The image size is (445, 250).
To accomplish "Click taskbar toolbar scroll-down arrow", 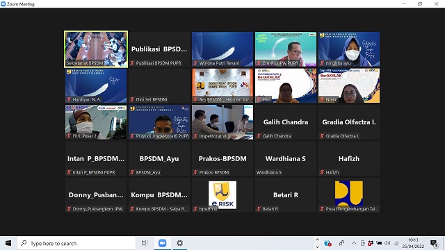I will [317, 247].
